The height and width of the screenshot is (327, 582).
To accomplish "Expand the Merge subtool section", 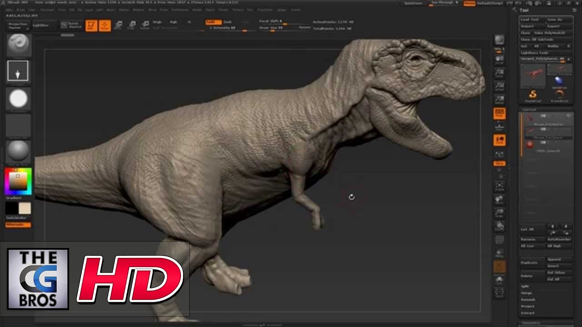I will 526,293.
